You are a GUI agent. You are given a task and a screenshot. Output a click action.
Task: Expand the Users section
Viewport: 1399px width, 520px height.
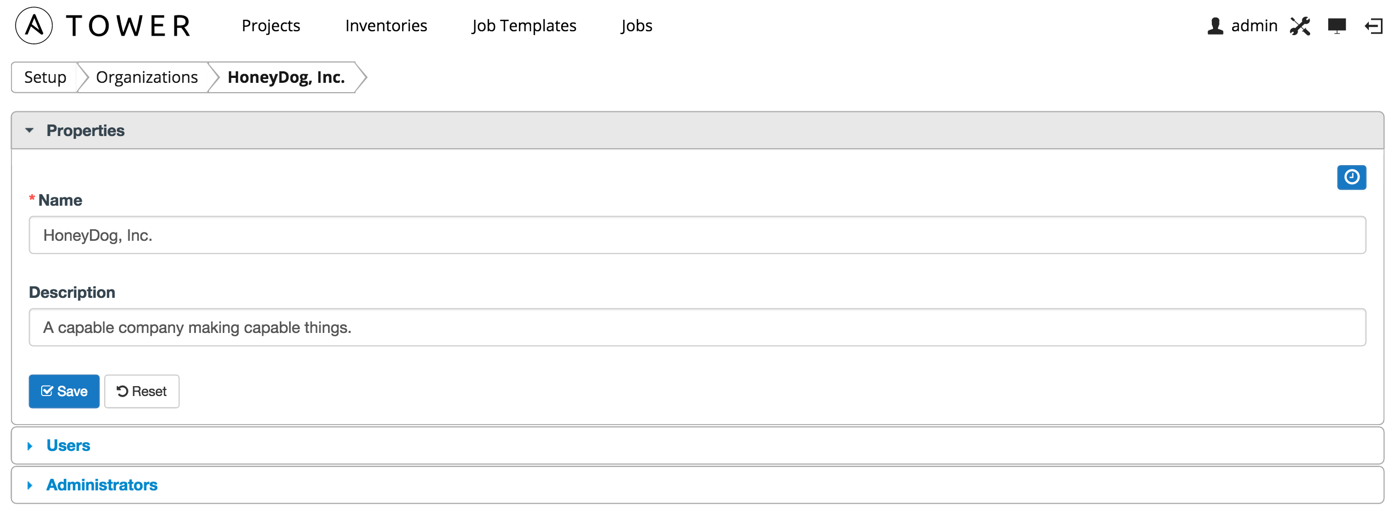[x=68, y=445]
